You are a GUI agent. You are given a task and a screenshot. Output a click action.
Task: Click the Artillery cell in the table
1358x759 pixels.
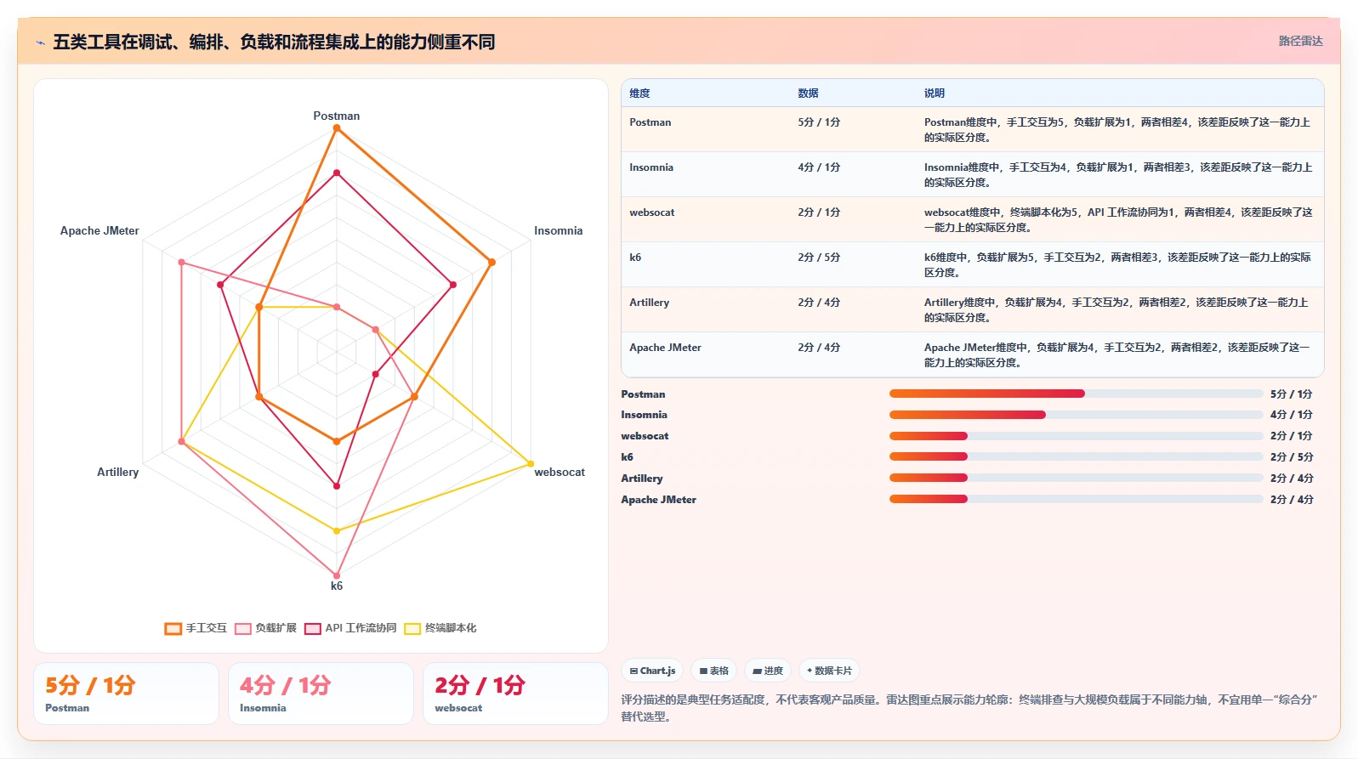tap(649, 303)
